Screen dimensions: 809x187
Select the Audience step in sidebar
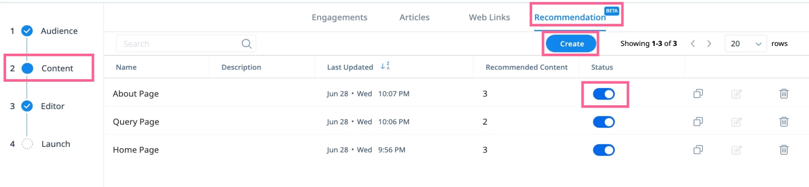pos(59,31)
